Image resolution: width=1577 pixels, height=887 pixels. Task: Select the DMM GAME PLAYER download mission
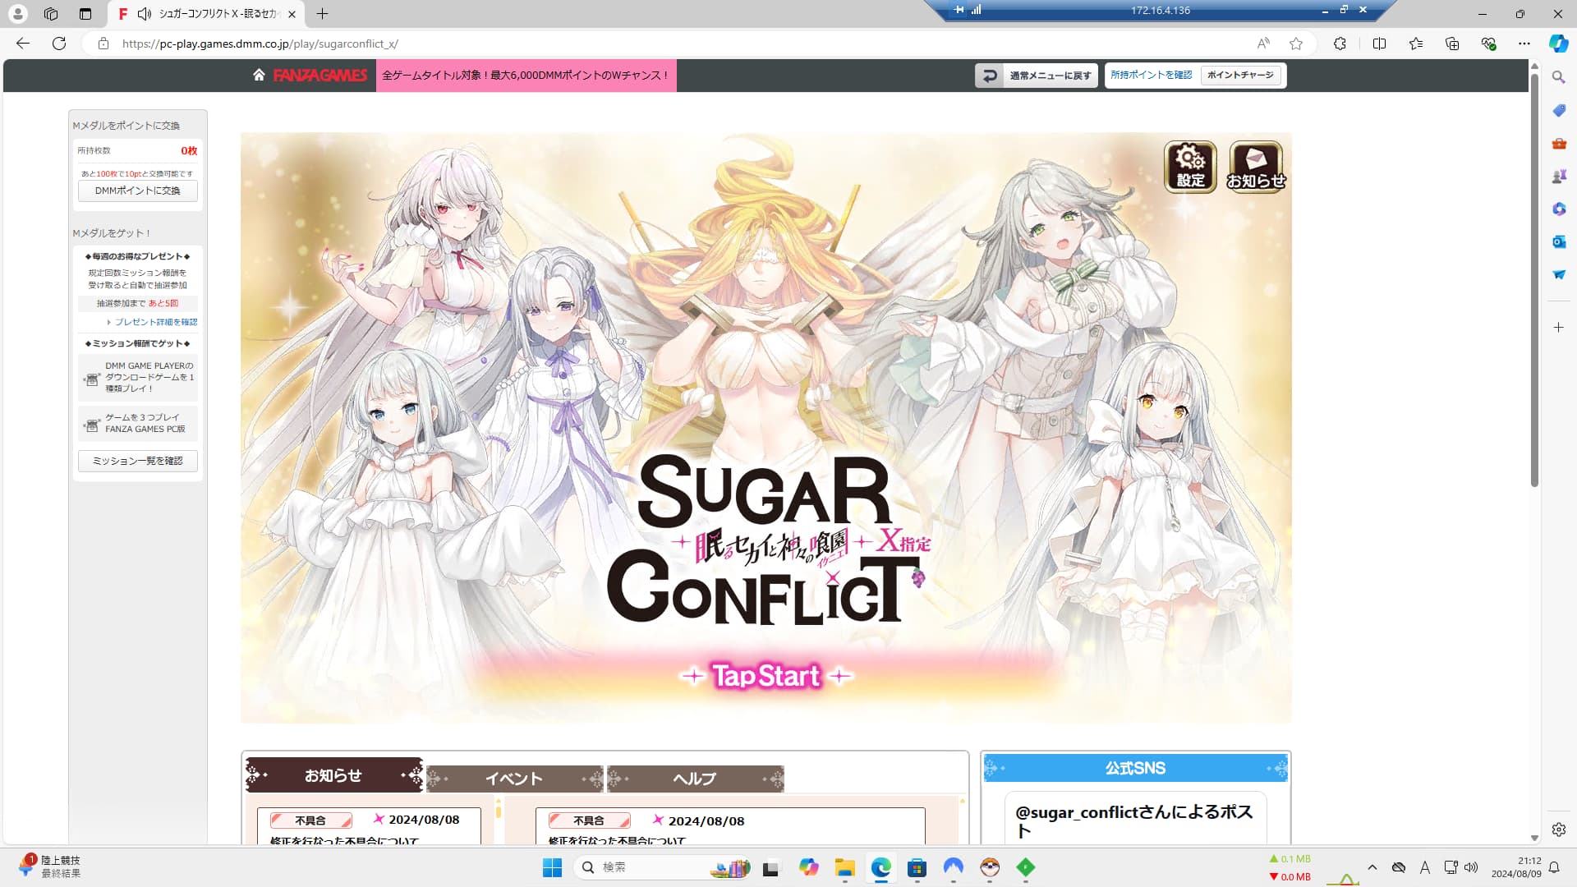point(138,377)
